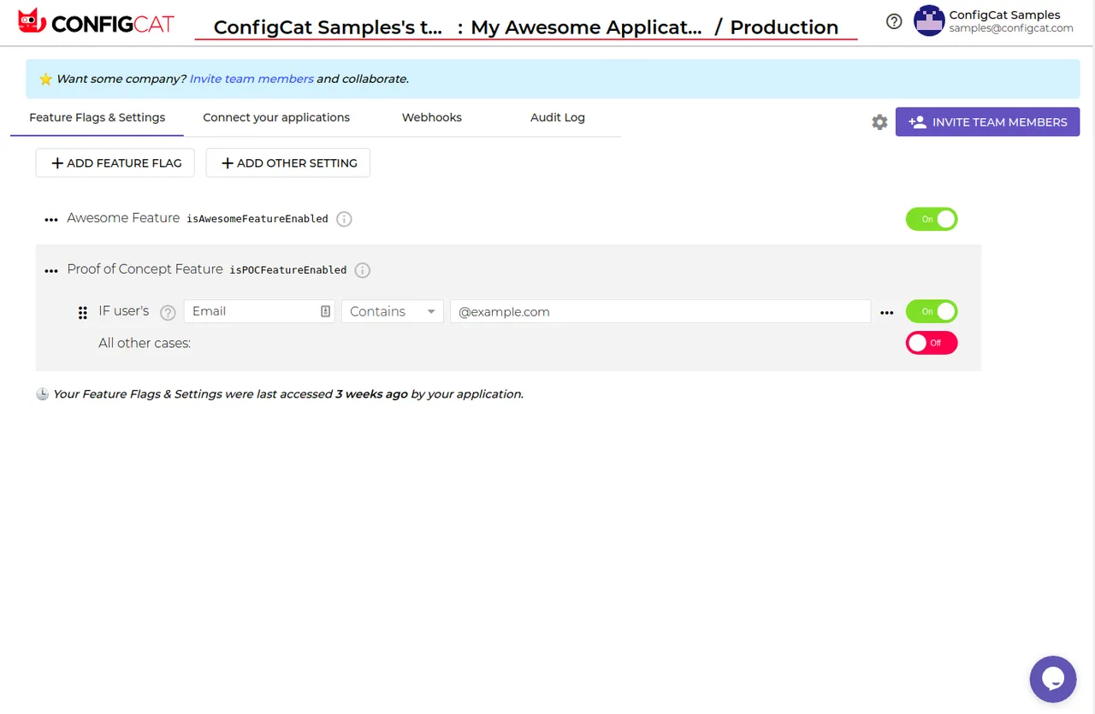
Task: Click the isPOCFeatureEnabled key text
Action: coord(288,270)
